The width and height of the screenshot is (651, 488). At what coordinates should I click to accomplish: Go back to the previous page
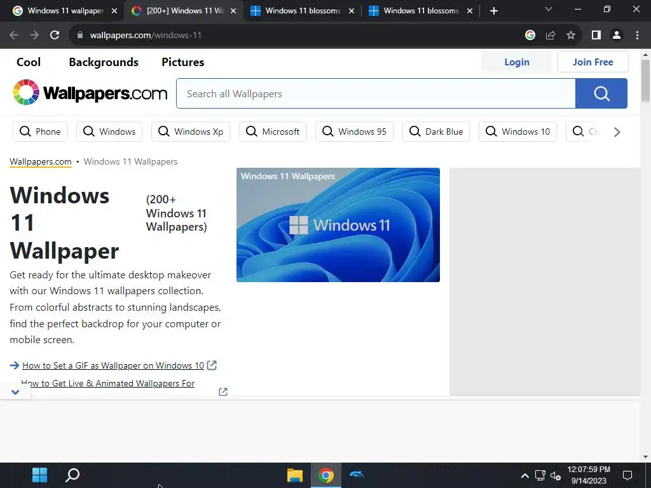pyautogui.click(x=14, y=36)
